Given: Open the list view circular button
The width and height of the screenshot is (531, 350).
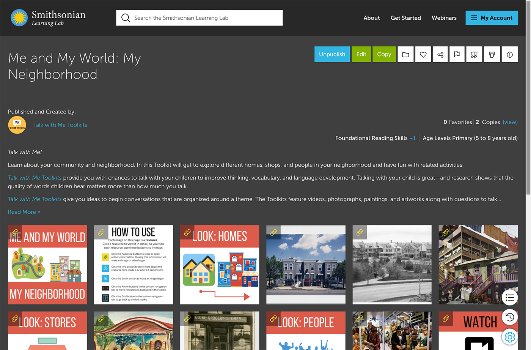Looking at the screenshot, I should point(510,298).
